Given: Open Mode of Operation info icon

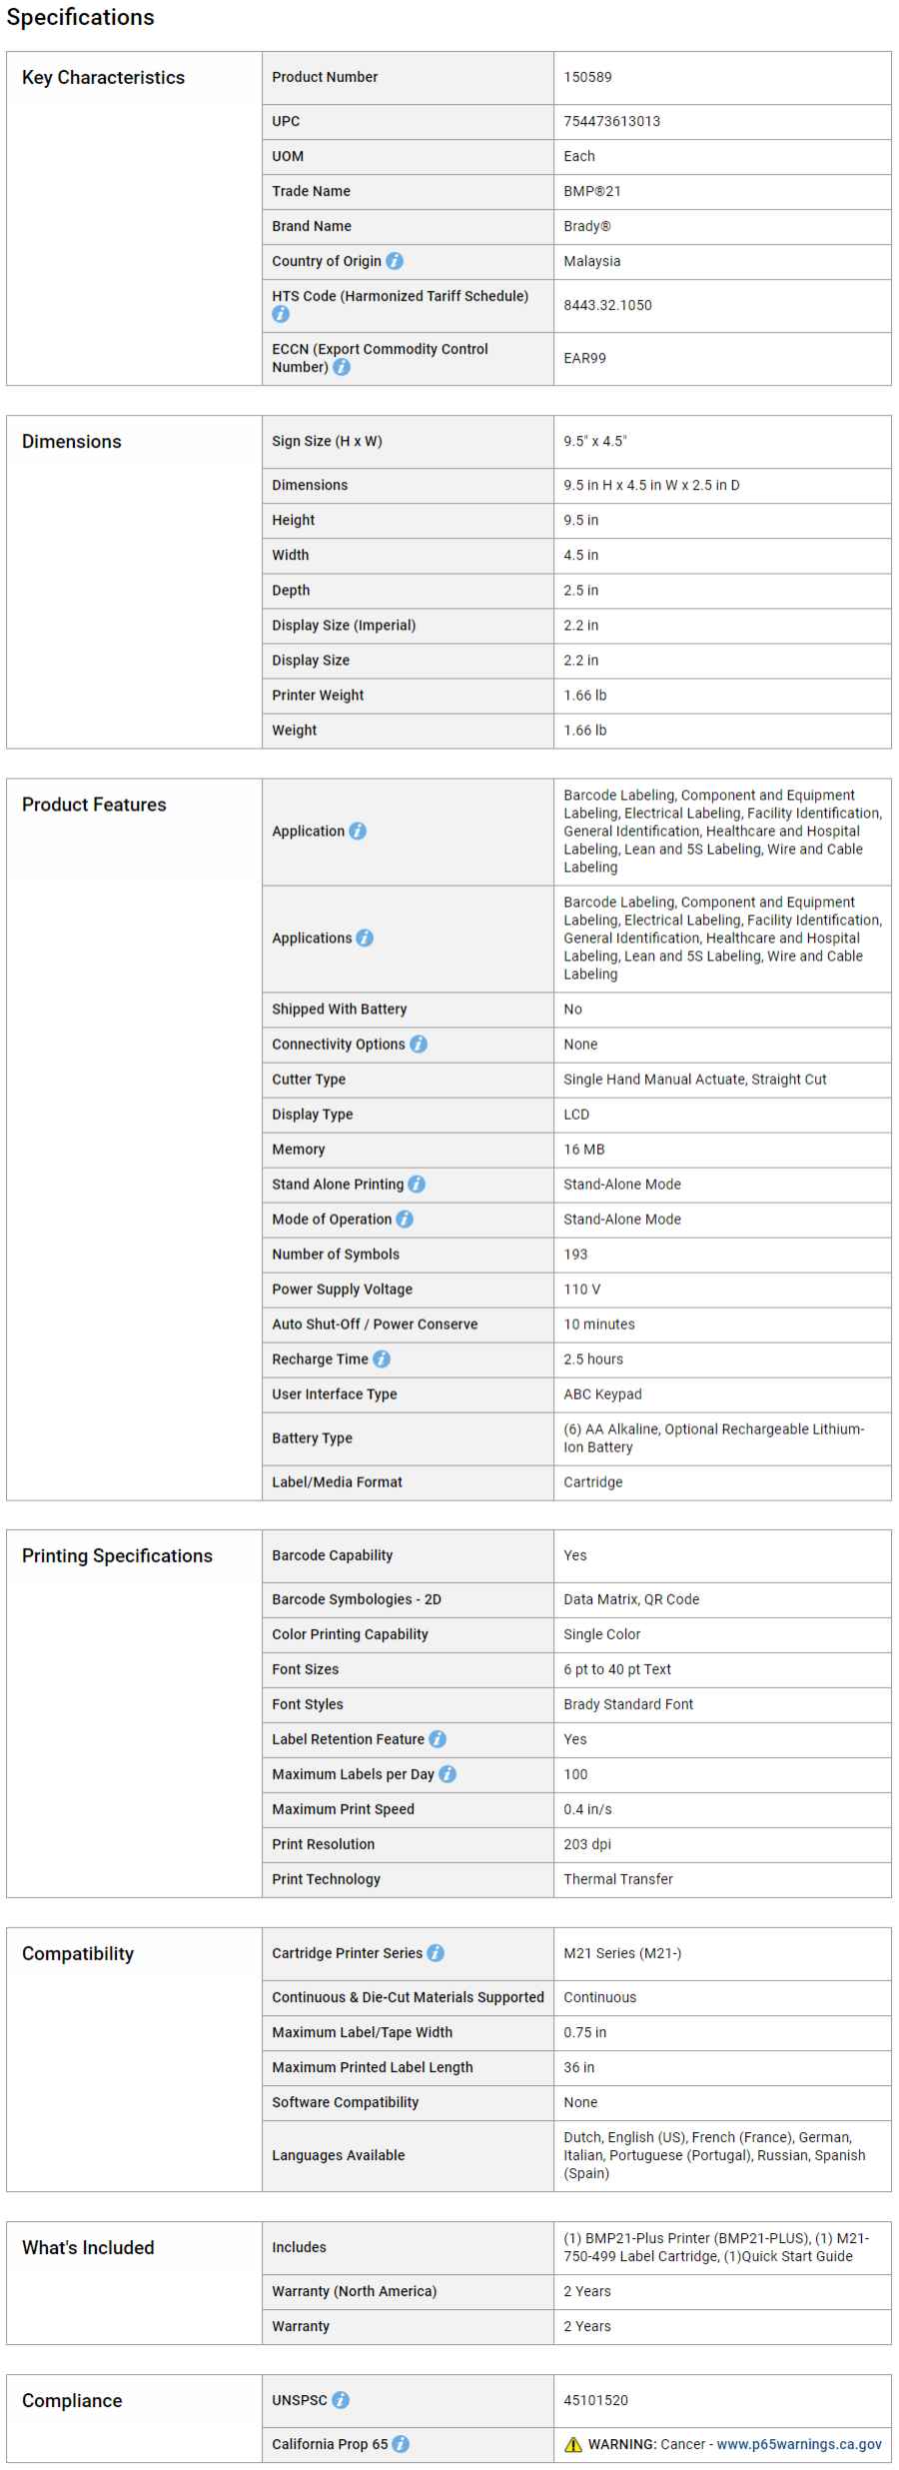Looking at the screenshot, I should tap(405, 1219).
